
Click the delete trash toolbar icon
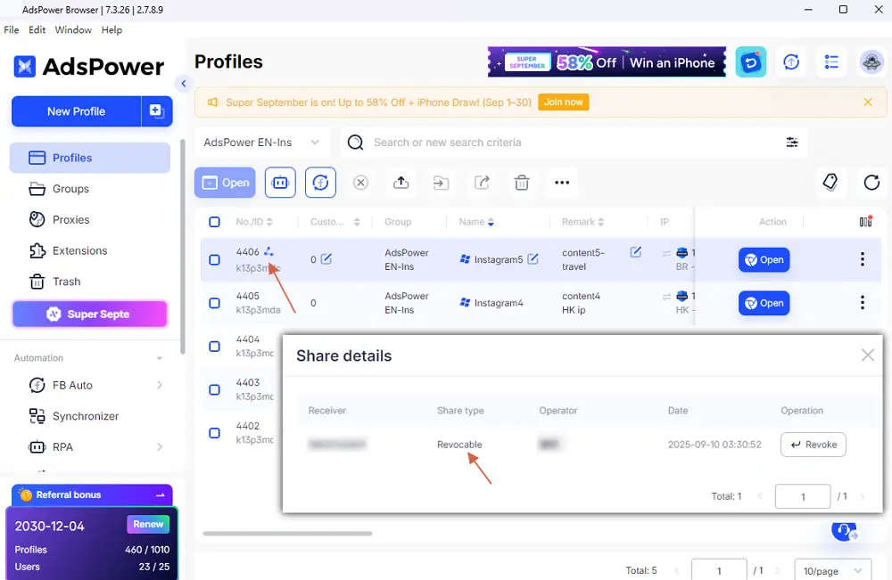click(x=522, y=183)
